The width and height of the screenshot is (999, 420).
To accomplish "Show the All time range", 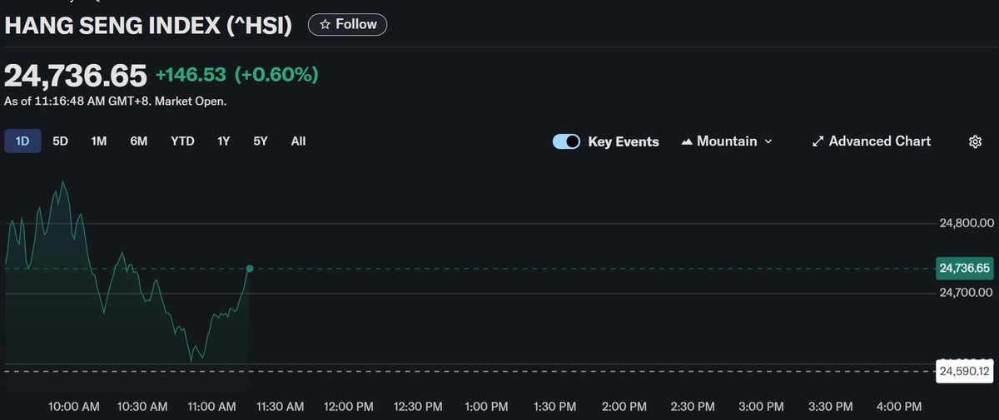I will 298,141.
